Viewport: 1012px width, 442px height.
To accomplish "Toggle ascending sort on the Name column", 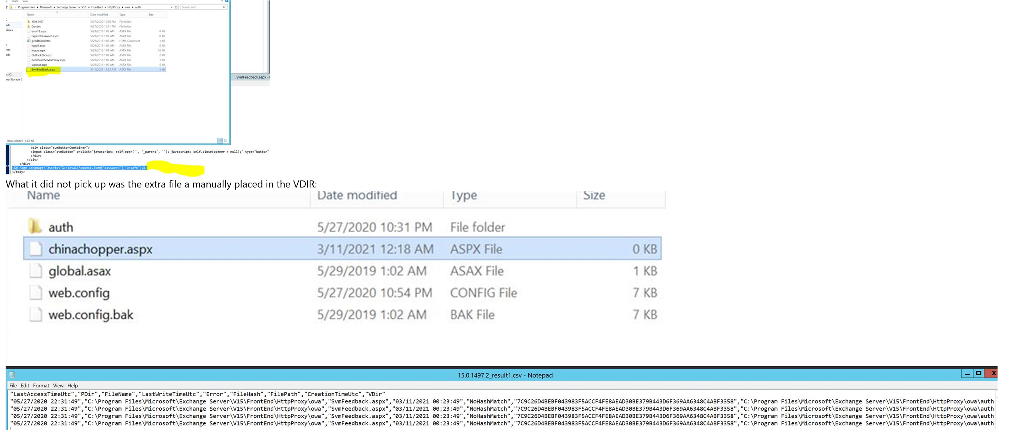I will tap(30, 14).
